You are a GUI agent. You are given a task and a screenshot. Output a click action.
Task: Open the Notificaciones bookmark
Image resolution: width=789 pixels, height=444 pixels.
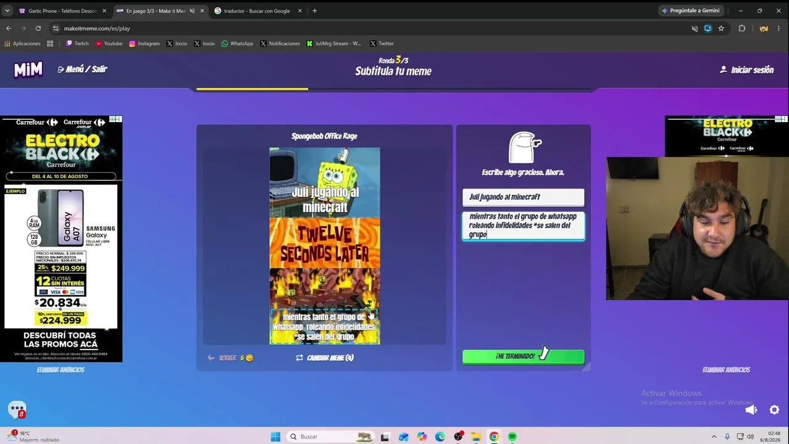coord(280,44)
